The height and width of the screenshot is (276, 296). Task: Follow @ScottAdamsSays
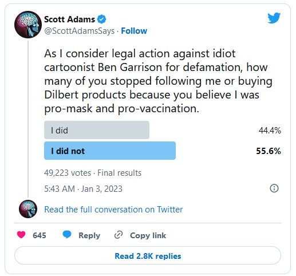pyautogui.click(x=134, y=31)
